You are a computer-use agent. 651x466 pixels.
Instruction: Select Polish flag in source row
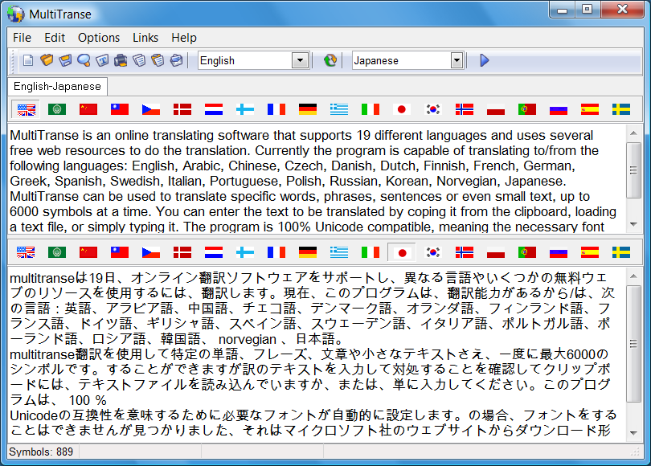[x=496, y=109]
